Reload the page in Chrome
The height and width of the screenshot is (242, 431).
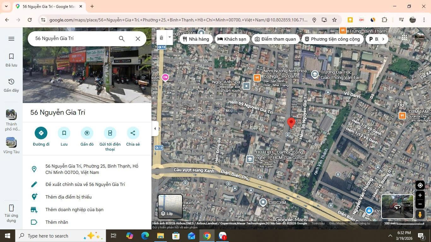(30, 20)
